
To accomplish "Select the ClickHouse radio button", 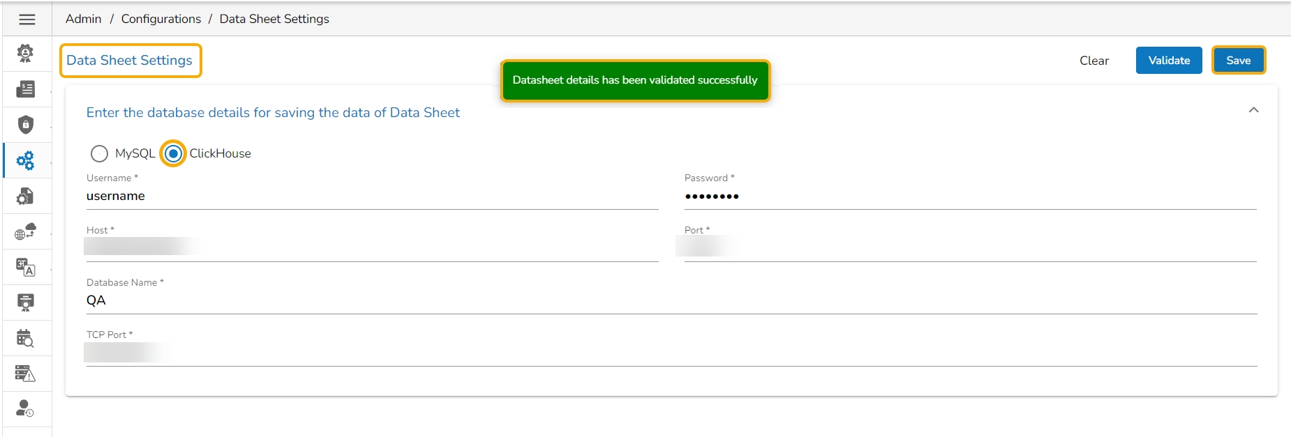I will [174, 153].
